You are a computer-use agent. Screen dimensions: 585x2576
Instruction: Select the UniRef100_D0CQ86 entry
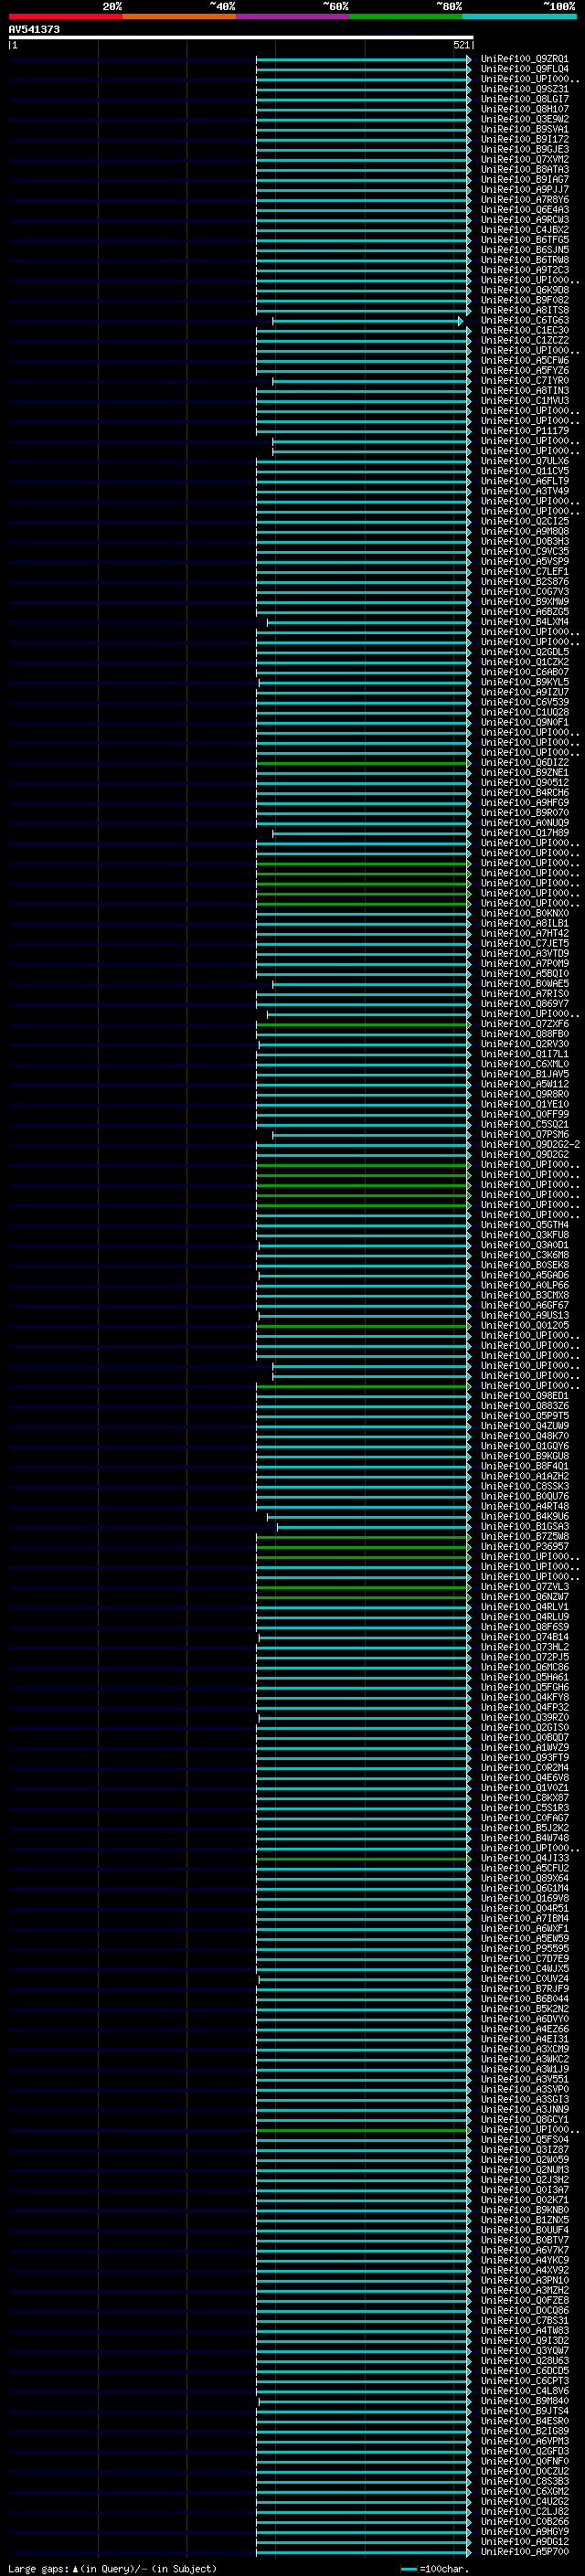click(524, 2310)
